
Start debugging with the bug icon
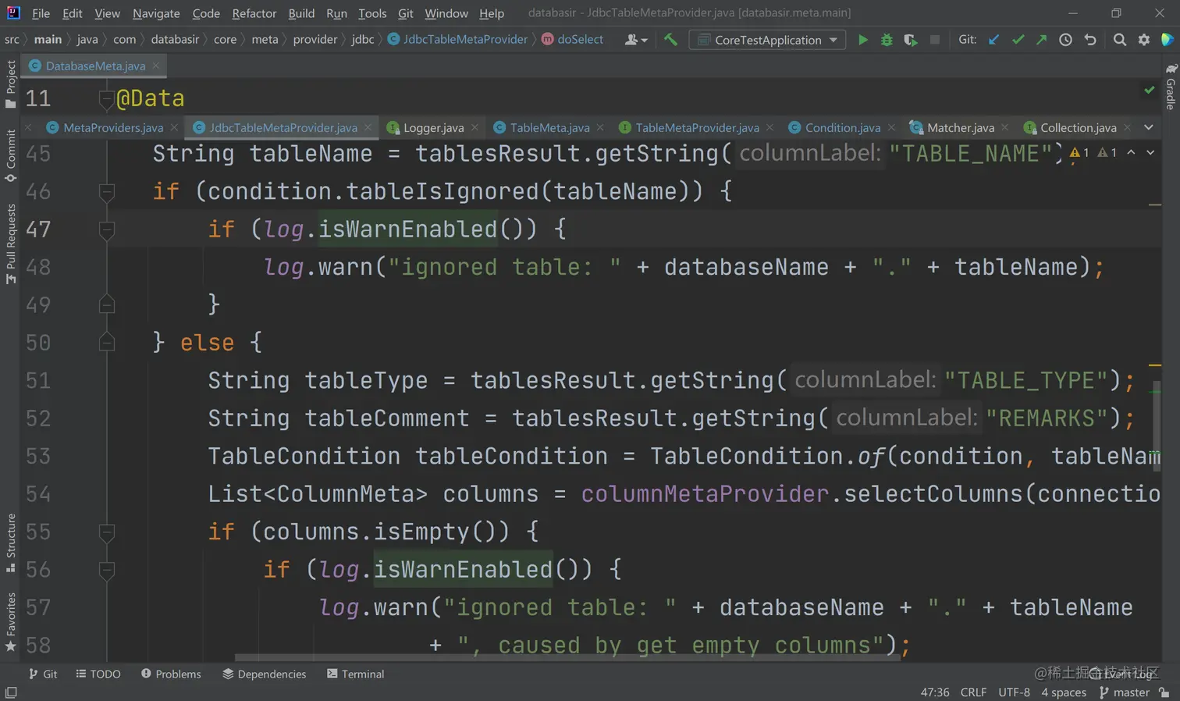[887, 40]
